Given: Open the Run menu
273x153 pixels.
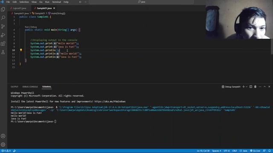Looking at the screenshot, I should (47, 2).
